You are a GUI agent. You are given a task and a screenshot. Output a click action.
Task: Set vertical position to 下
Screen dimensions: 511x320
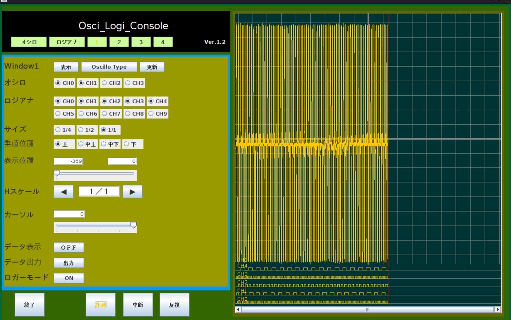(133, 144)
